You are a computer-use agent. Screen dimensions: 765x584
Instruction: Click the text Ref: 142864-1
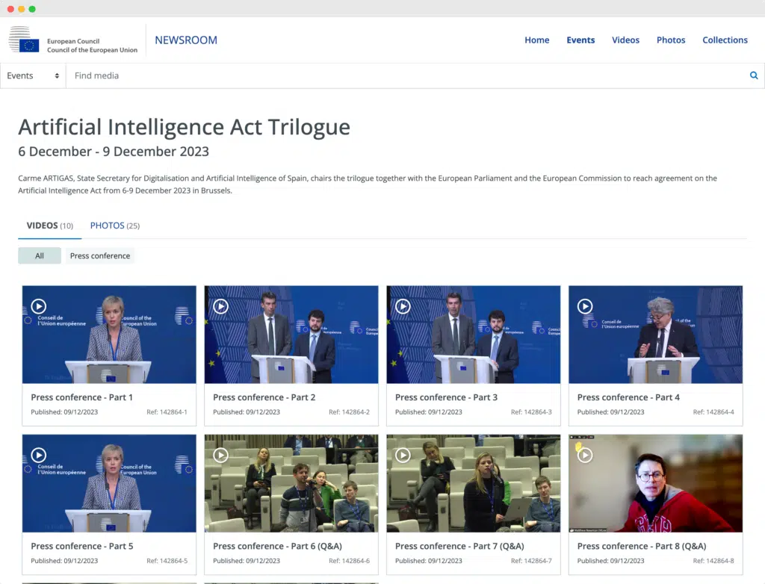pyautogui.click(x=167, y=411)
